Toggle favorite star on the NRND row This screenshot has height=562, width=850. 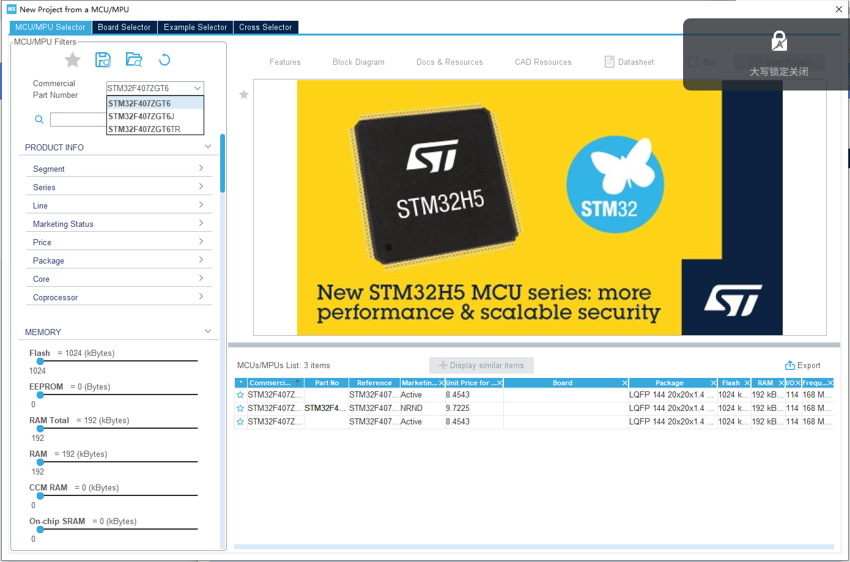[240, 409]
